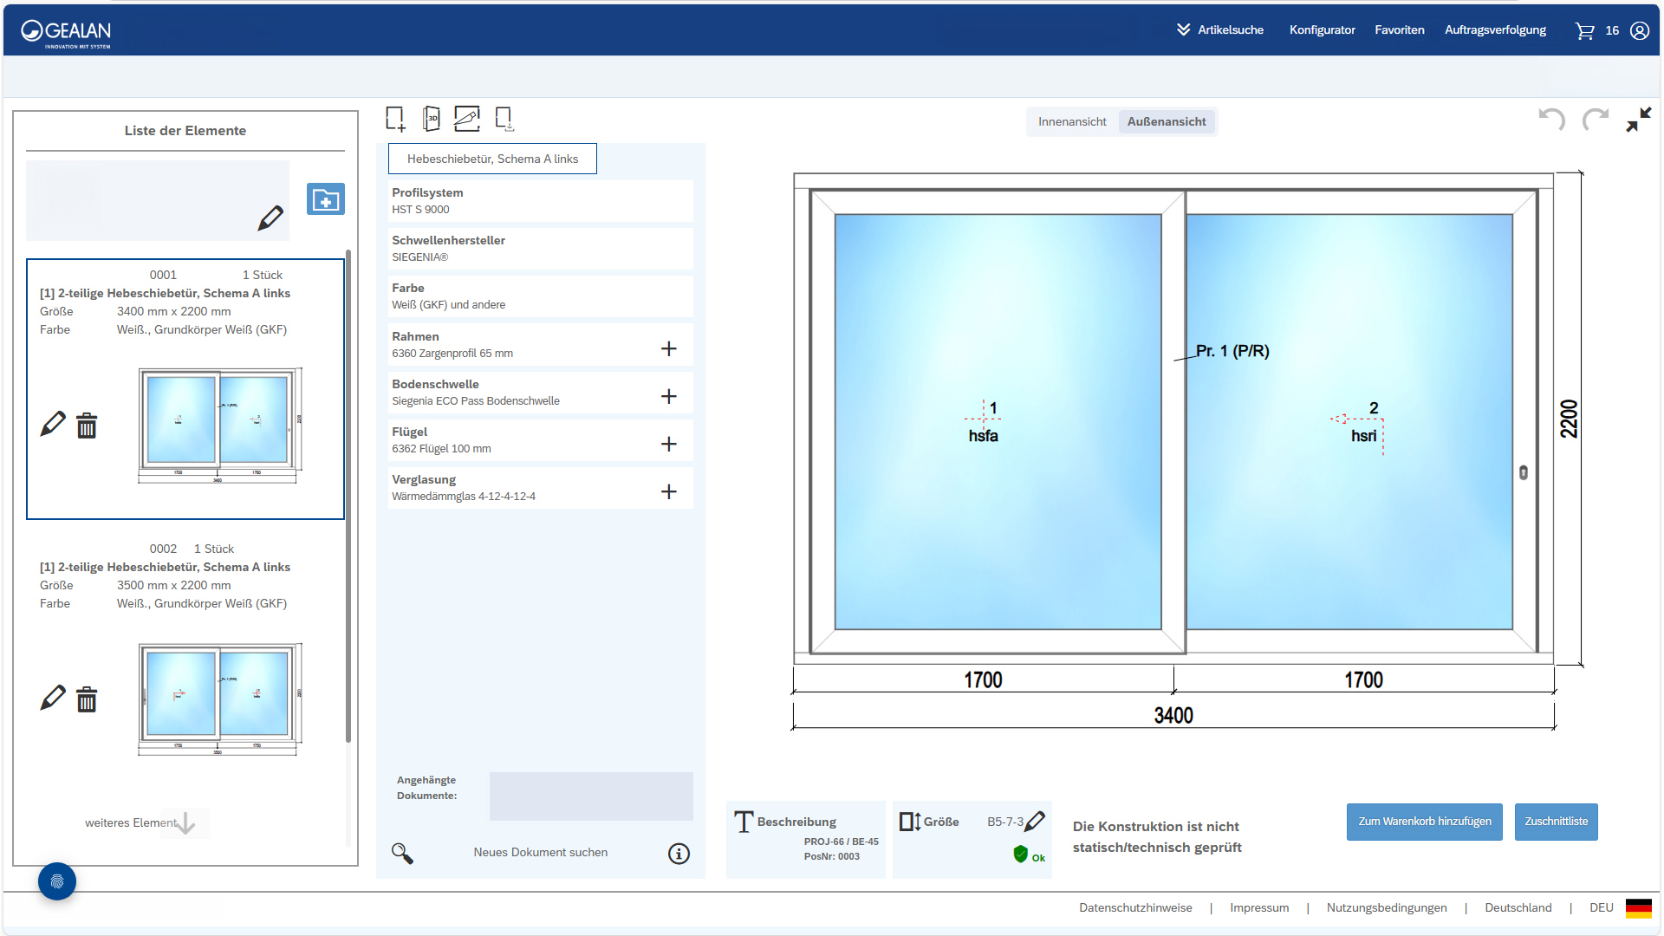The image size is (1664, 936).
Task: Click the element download icon
Action: click(x=504, y=119)
